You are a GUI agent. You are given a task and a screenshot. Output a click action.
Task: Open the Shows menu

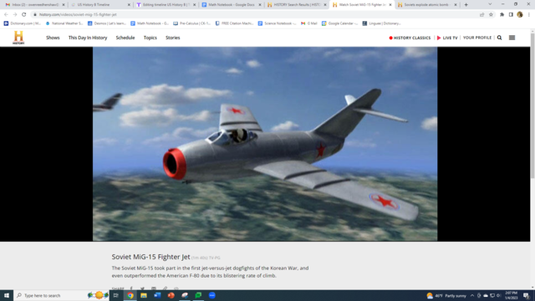click(x=53, y=38)
